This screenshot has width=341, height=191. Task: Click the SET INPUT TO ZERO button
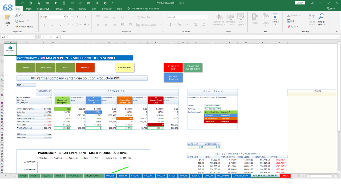173,68
